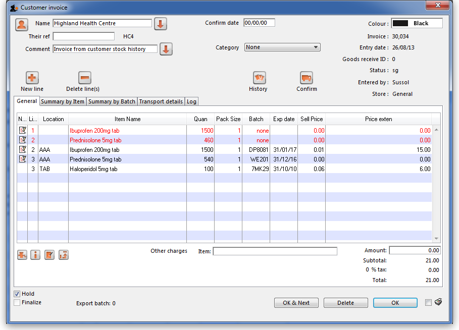Open the Transport details tab
Image resolution: width=459 pixels, height=330 pixels.
pyautogui.click(x=161, y=101)
